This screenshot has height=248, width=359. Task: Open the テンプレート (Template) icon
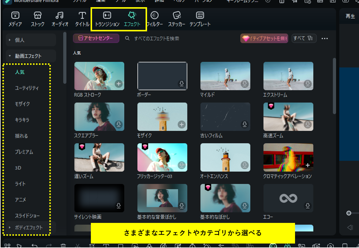(x=200, y=16)
